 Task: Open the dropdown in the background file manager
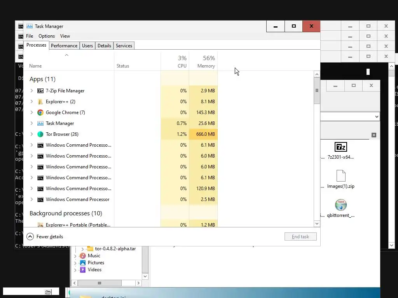pos(377,117)
